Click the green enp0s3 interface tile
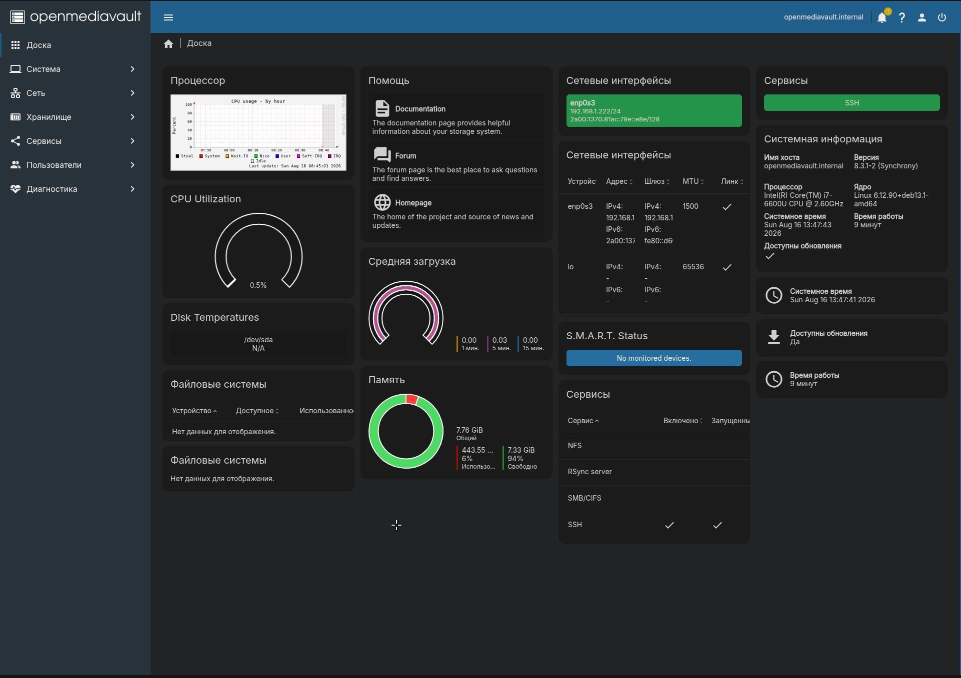Screen dimensions: 961x678 pyautogui.click(x=654, y=111)
